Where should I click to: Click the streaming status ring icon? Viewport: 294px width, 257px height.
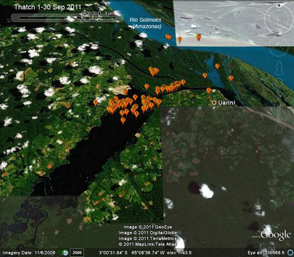pos(291,253)
